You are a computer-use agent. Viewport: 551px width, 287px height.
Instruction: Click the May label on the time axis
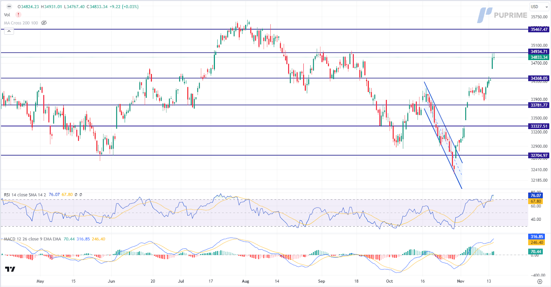click(x=40, y=281)
